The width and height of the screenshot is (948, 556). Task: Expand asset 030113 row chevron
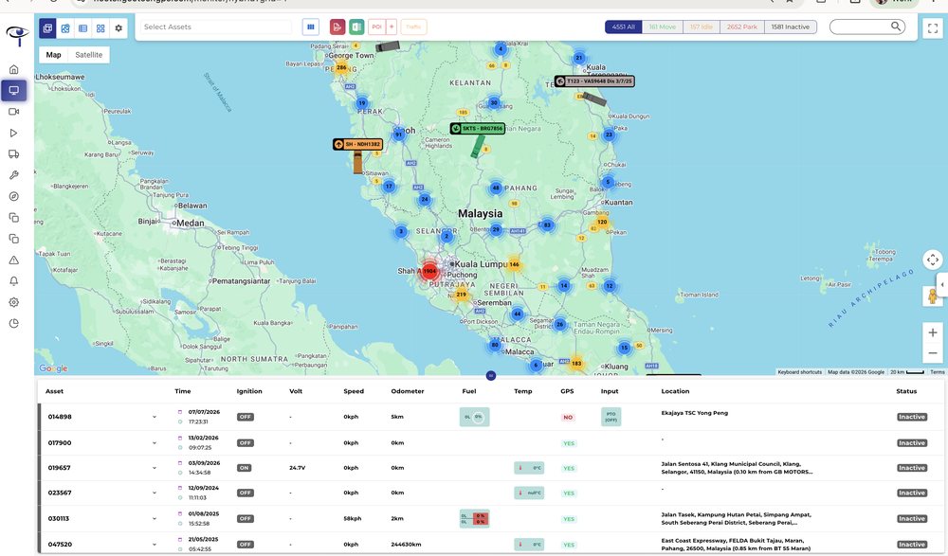[155, 518]
